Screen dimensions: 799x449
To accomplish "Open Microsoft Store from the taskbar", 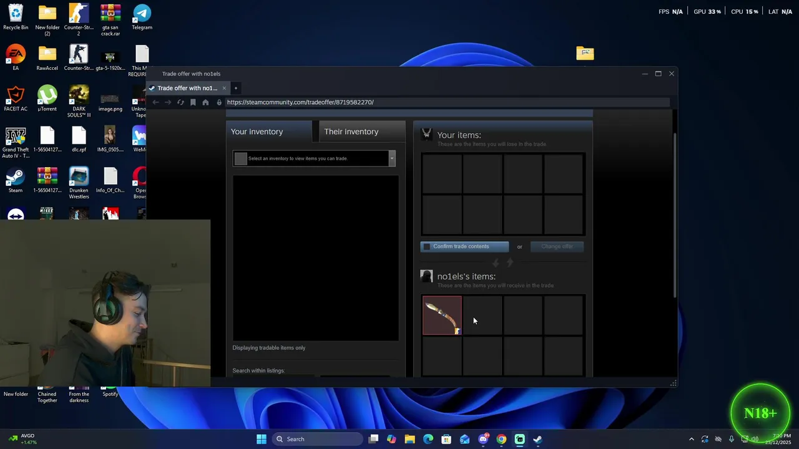I will coord(446,439).
